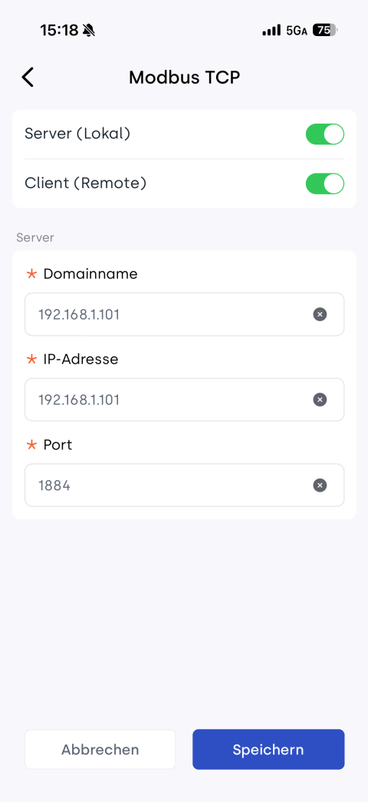
Task: Tap the Client (Remote) label
Action: coord(86,183)
